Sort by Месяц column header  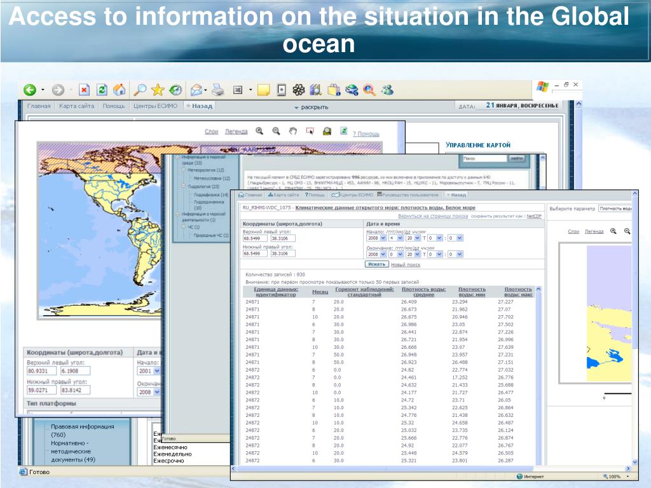pos(320,292)
